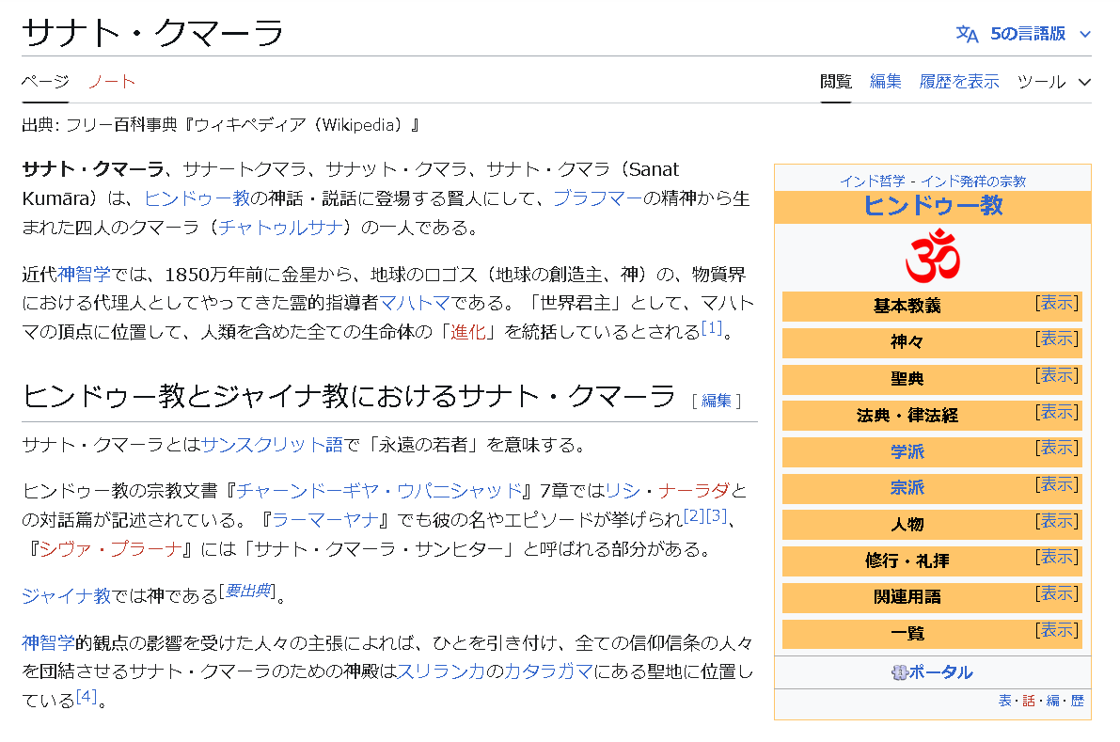Follow the リシ link
Screen dimensions: 1120x742
[x=623, y=491]
